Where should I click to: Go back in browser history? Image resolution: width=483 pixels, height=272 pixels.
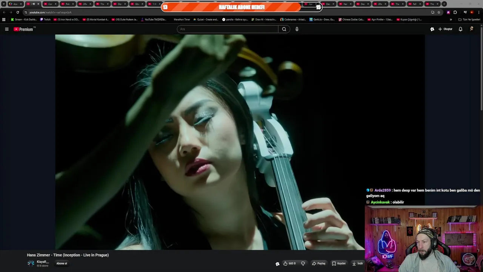point(4,12)
